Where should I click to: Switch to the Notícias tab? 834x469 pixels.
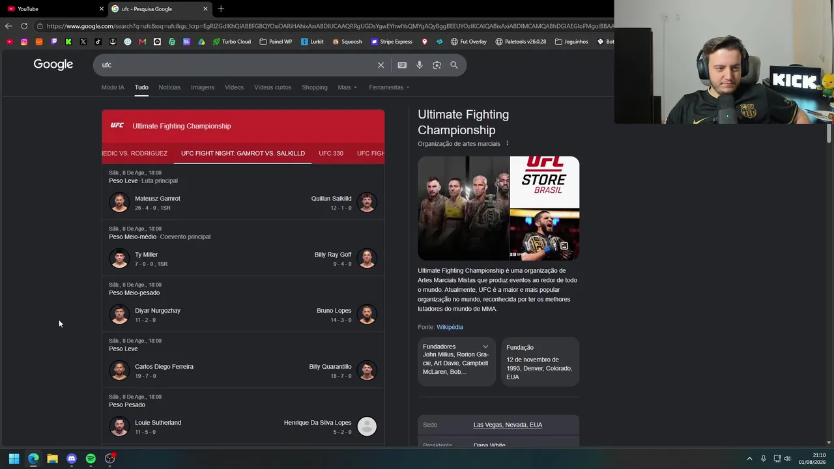[x=169, y=87]
